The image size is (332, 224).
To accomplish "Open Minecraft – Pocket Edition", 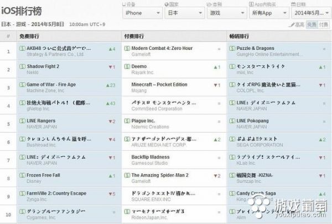I will 159,84.
